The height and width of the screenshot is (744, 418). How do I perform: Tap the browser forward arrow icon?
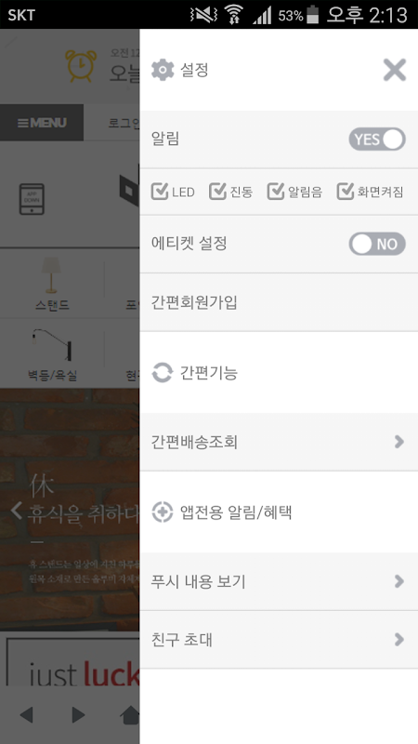pyautogui.click(x=78, y=715)
